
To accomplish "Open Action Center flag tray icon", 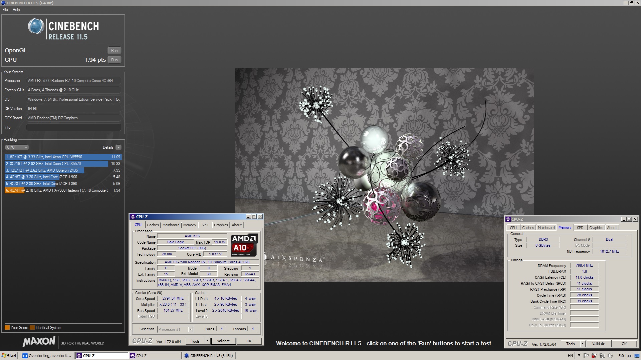I will (586, 356).
